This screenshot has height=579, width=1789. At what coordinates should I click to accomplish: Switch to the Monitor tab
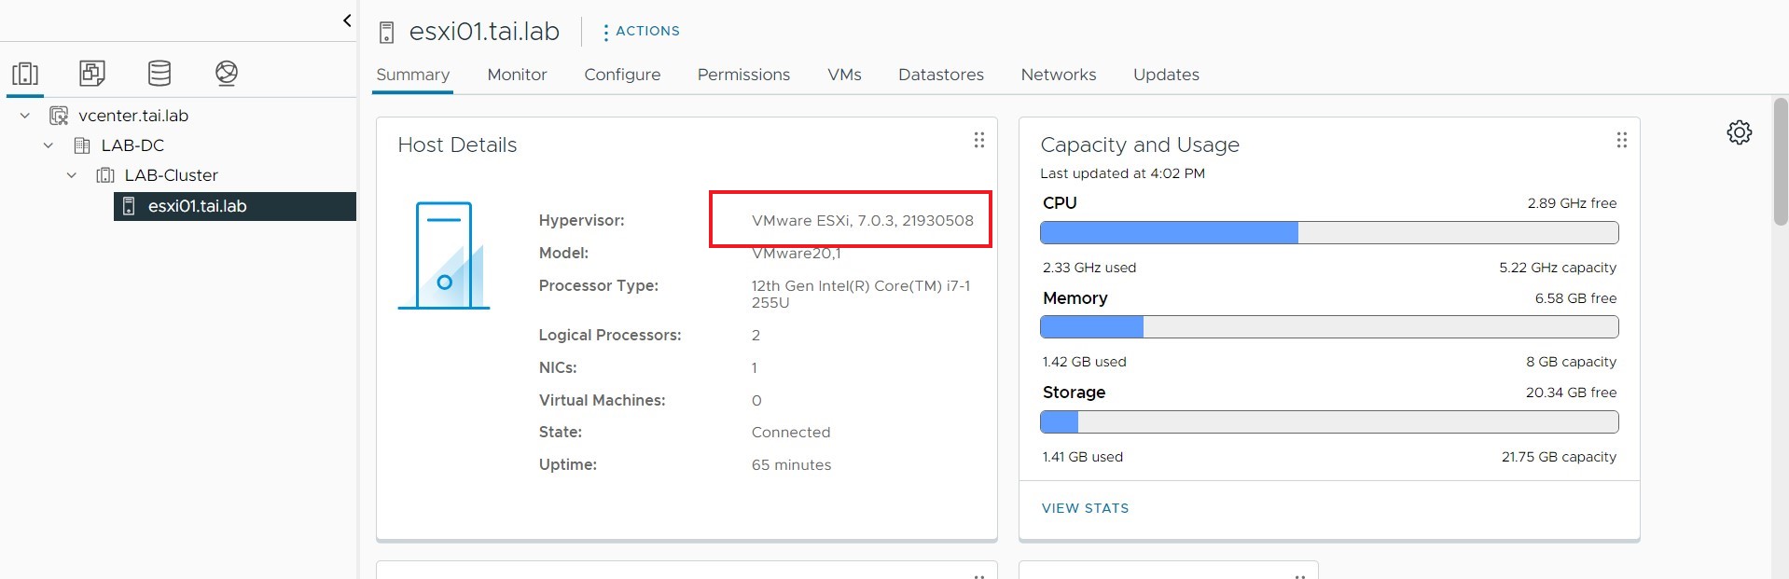click(x=517, y=75)
